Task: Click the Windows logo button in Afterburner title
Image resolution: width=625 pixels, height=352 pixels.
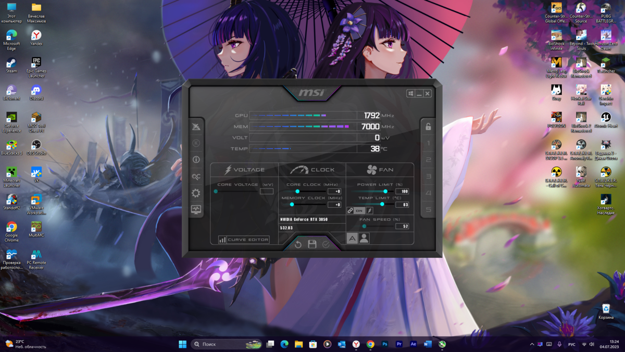Action: (410, 94)
